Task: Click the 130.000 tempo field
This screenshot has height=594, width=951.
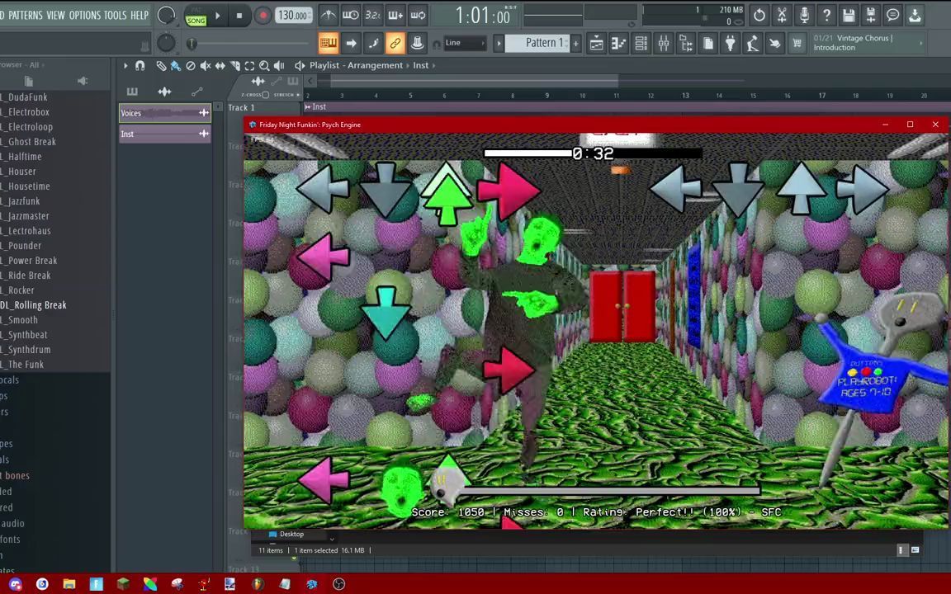Action: [x=294, y=15]
